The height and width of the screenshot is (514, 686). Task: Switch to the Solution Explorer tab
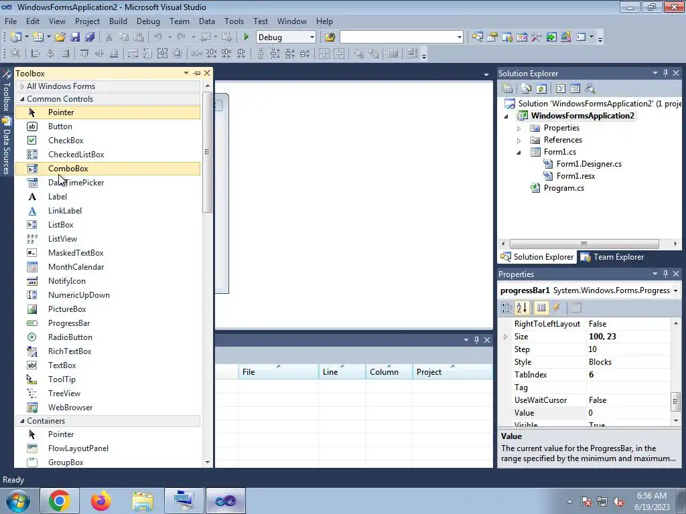pyautogui.click(x=537, y=257)
